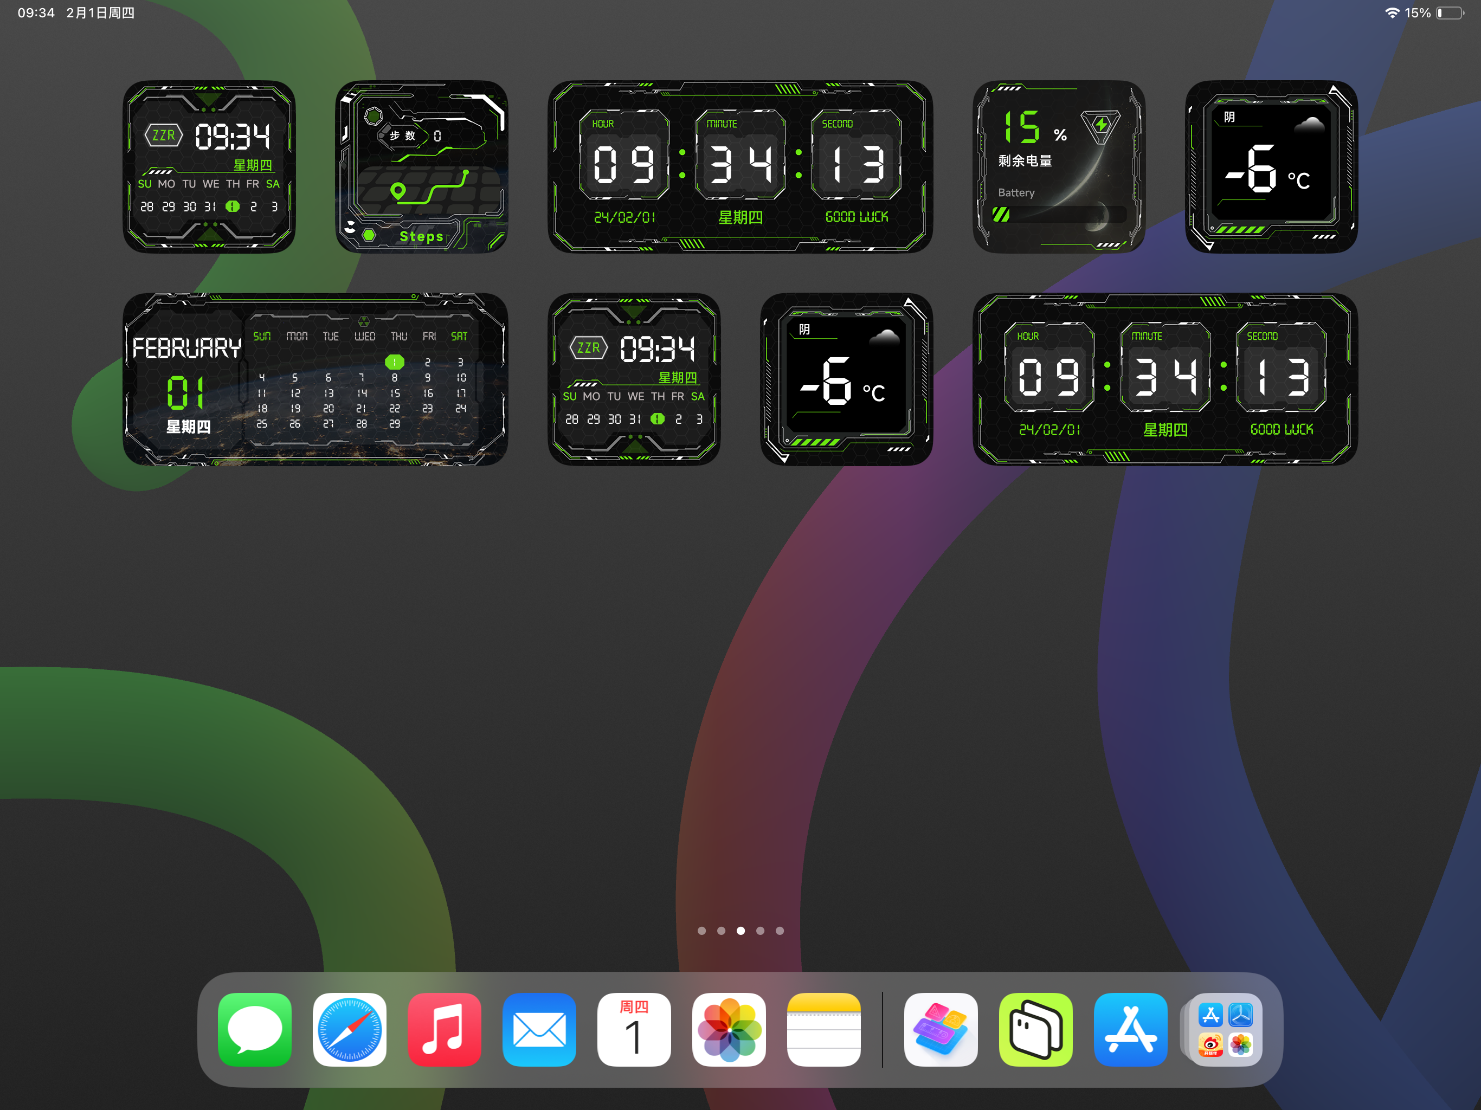Image resolution: width=1481 pixels, height=1110 pixels.
Task: Tap the 步数 step count label
Action: (402, 136)
